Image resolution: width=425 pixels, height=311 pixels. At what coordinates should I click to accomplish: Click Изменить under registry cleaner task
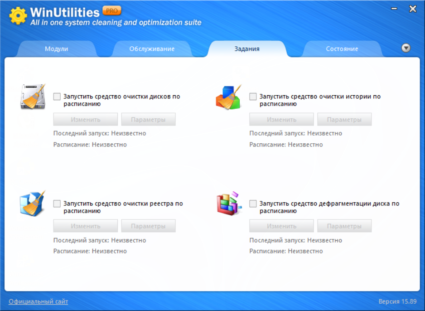(85, 226)
